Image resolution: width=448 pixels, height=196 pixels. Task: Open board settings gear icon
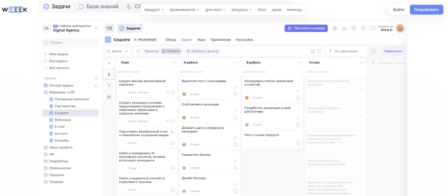[373, 51]
